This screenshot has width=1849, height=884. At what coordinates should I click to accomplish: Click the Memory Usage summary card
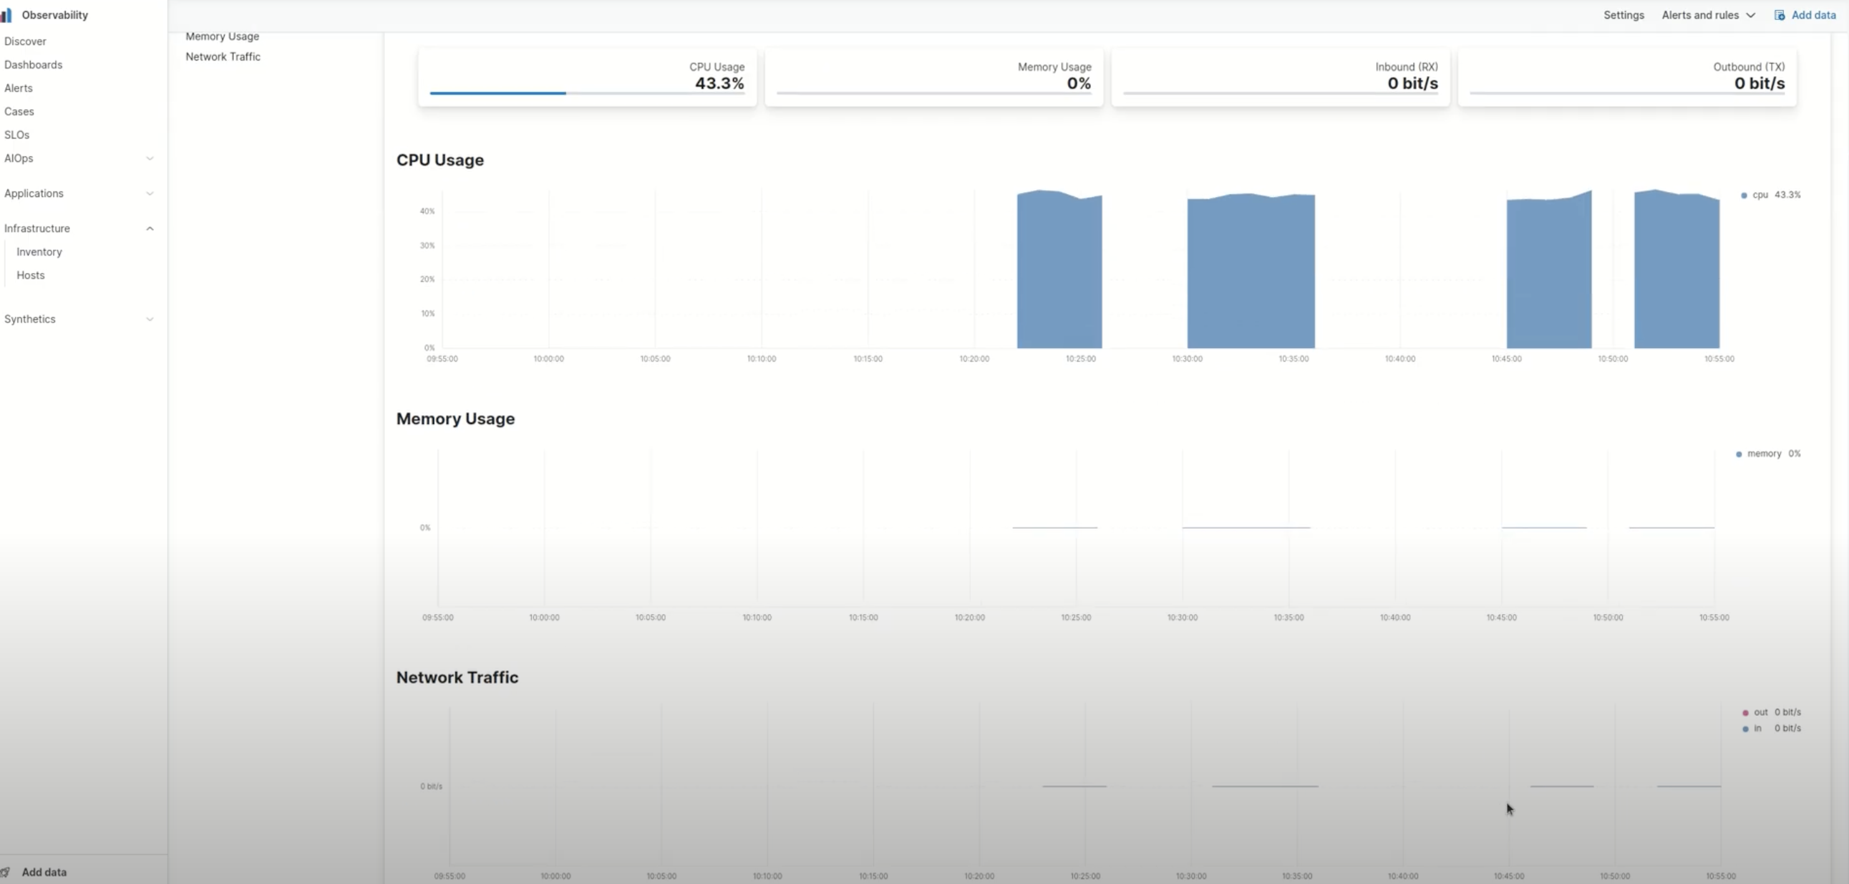point(933,77)
